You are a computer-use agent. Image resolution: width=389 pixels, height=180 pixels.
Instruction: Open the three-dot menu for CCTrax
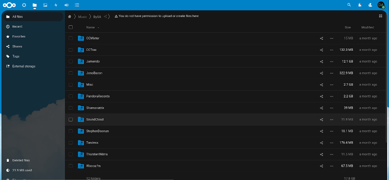(x=332, y=50)
